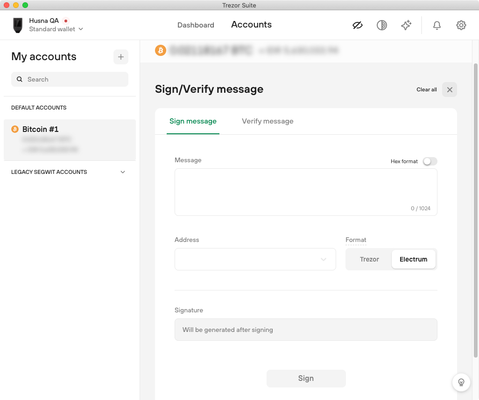Click the 0 / 1024 character counter
Image resolution: width=479 pixels, height=400 pixels.
click(421, 208)
